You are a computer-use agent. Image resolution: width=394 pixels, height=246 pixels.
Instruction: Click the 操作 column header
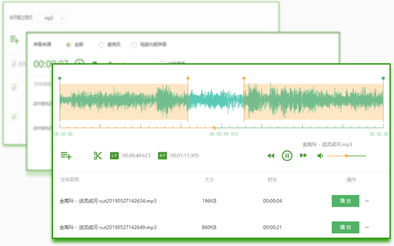tap(351, 179)
